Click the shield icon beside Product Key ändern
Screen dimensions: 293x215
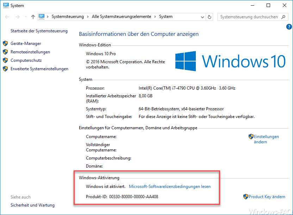246,197
